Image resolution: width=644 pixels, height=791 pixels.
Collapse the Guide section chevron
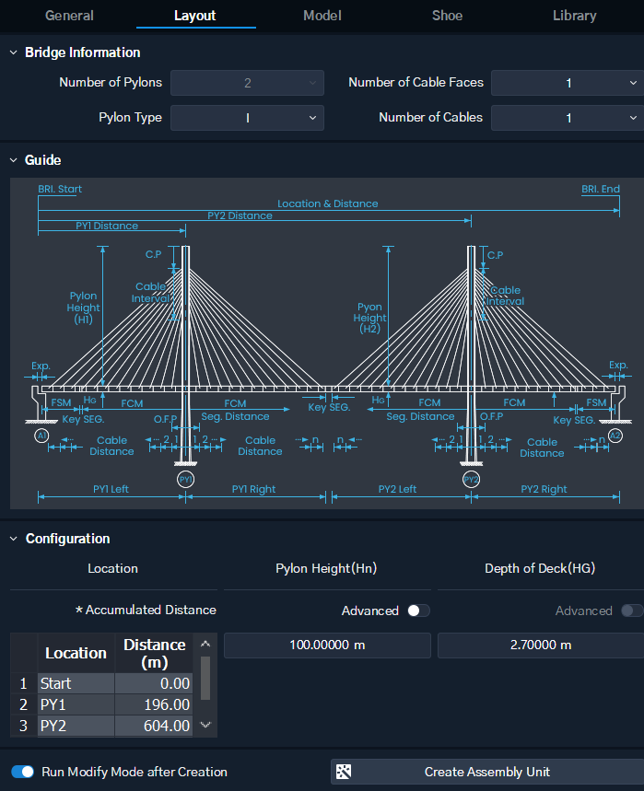[14, 160]
